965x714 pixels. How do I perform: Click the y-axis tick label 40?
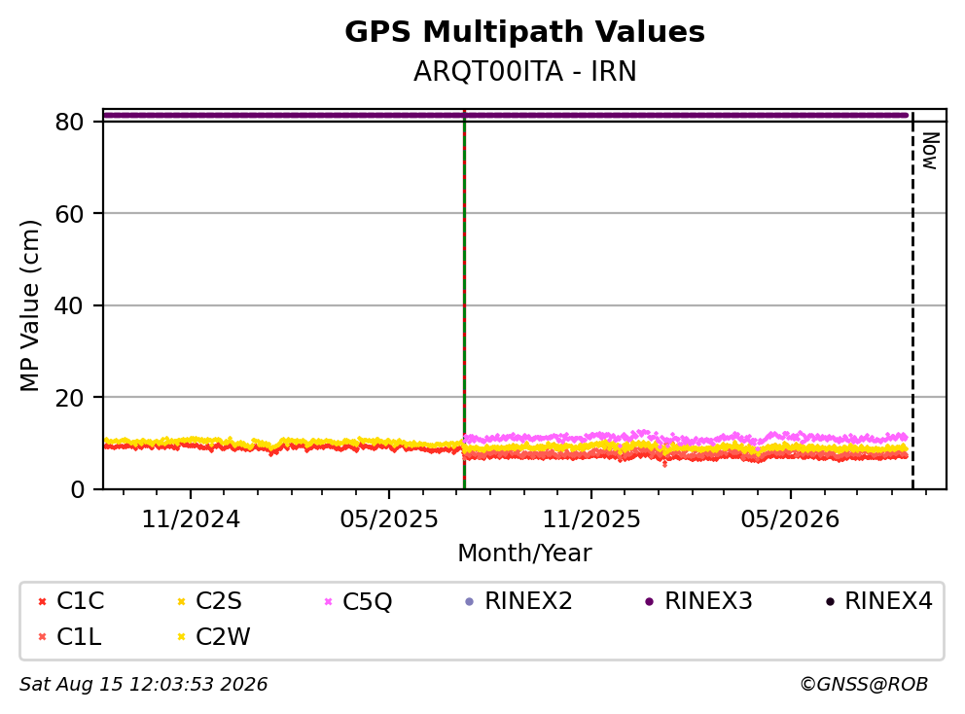coord(69,305)
